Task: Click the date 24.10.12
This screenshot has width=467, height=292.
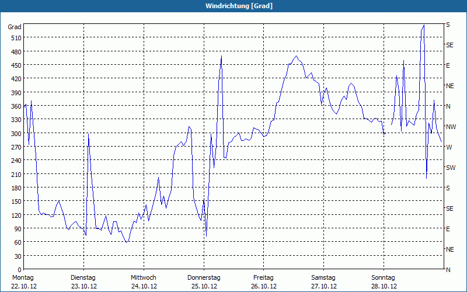Action: [144, 286]
